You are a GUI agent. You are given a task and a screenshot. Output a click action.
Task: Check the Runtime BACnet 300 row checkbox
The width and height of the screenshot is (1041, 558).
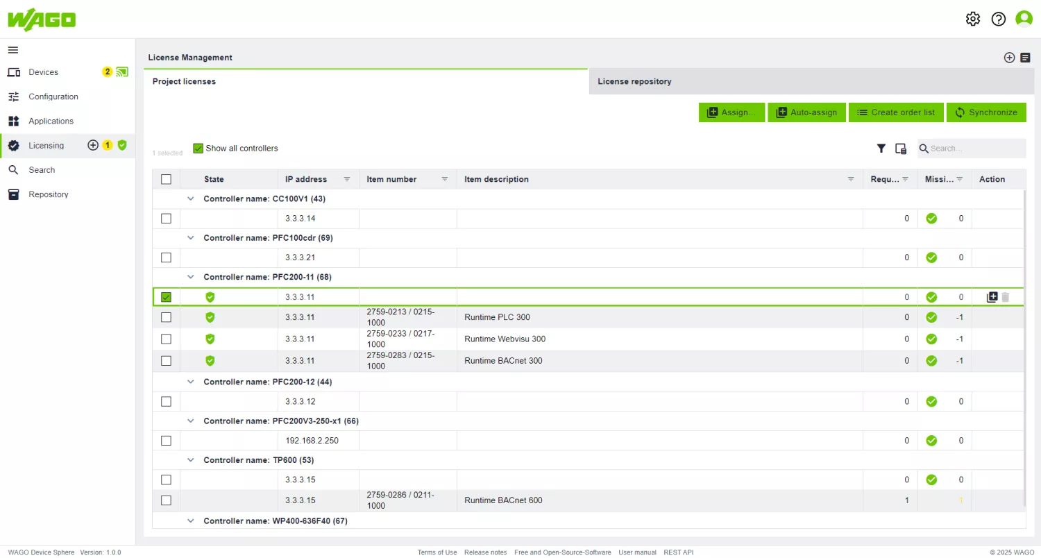pyautogui.click(x=166, y=360)
